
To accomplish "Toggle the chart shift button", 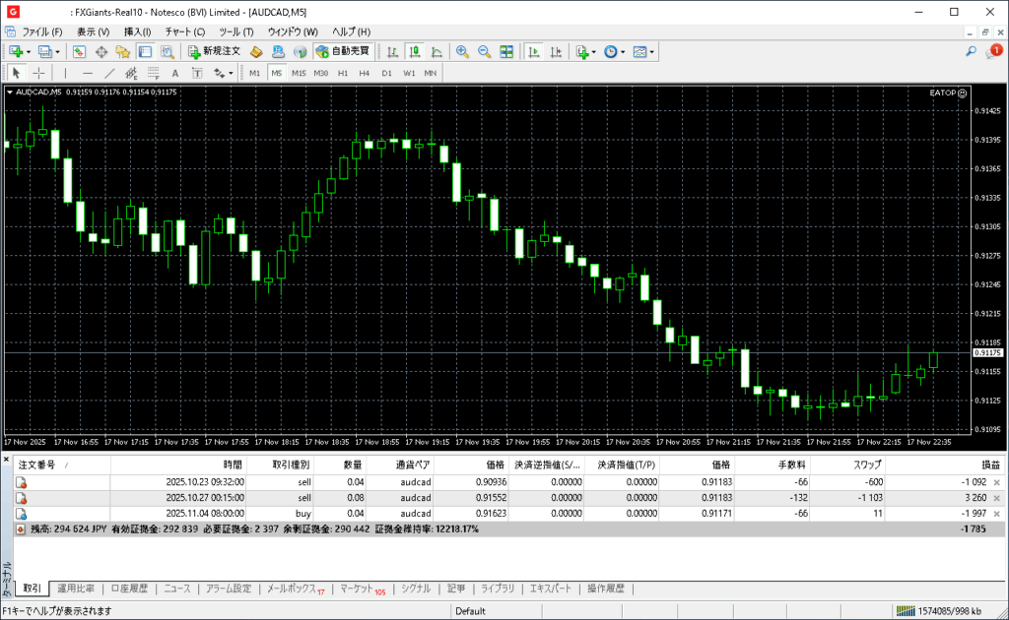I will point(555,51).
